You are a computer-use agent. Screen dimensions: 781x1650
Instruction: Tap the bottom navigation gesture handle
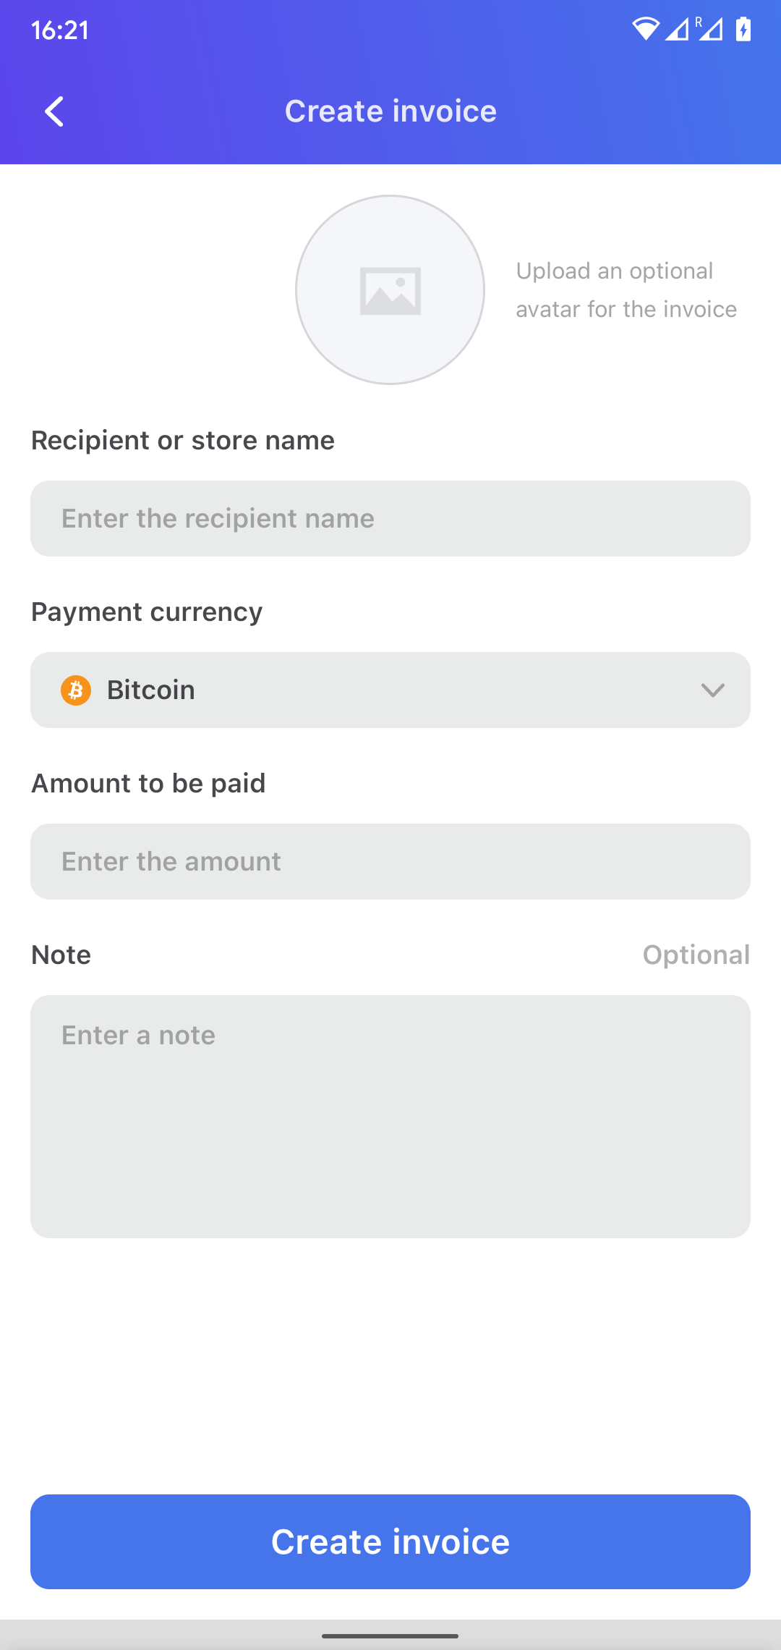pos(390,1636)
